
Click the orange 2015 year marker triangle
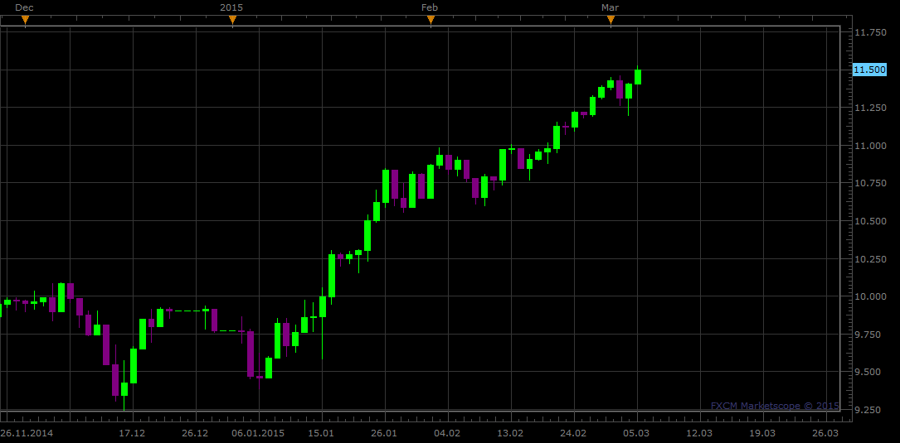point(232,19)
